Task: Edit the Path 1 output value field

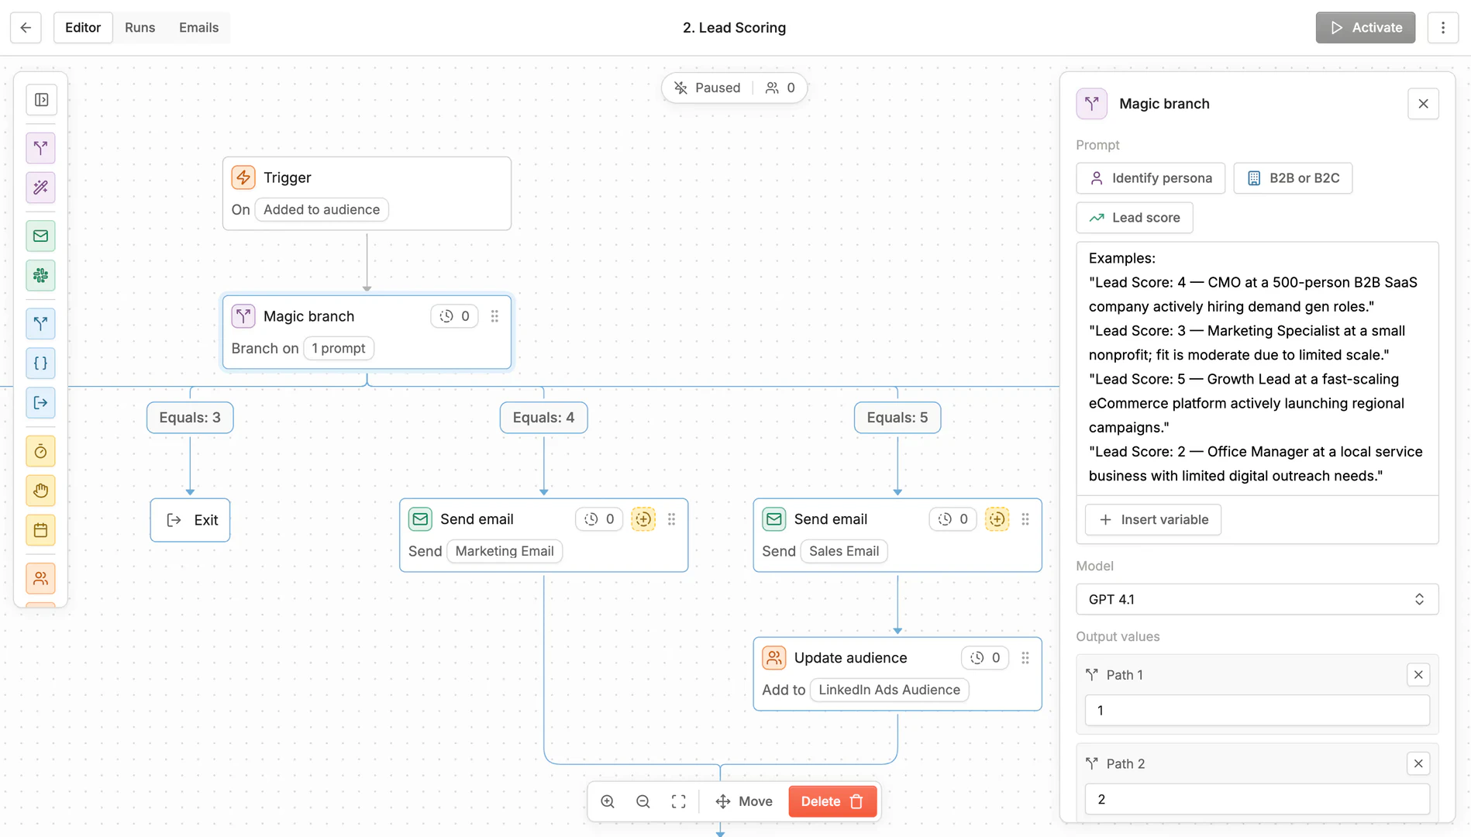Action: click(1256, 710)
